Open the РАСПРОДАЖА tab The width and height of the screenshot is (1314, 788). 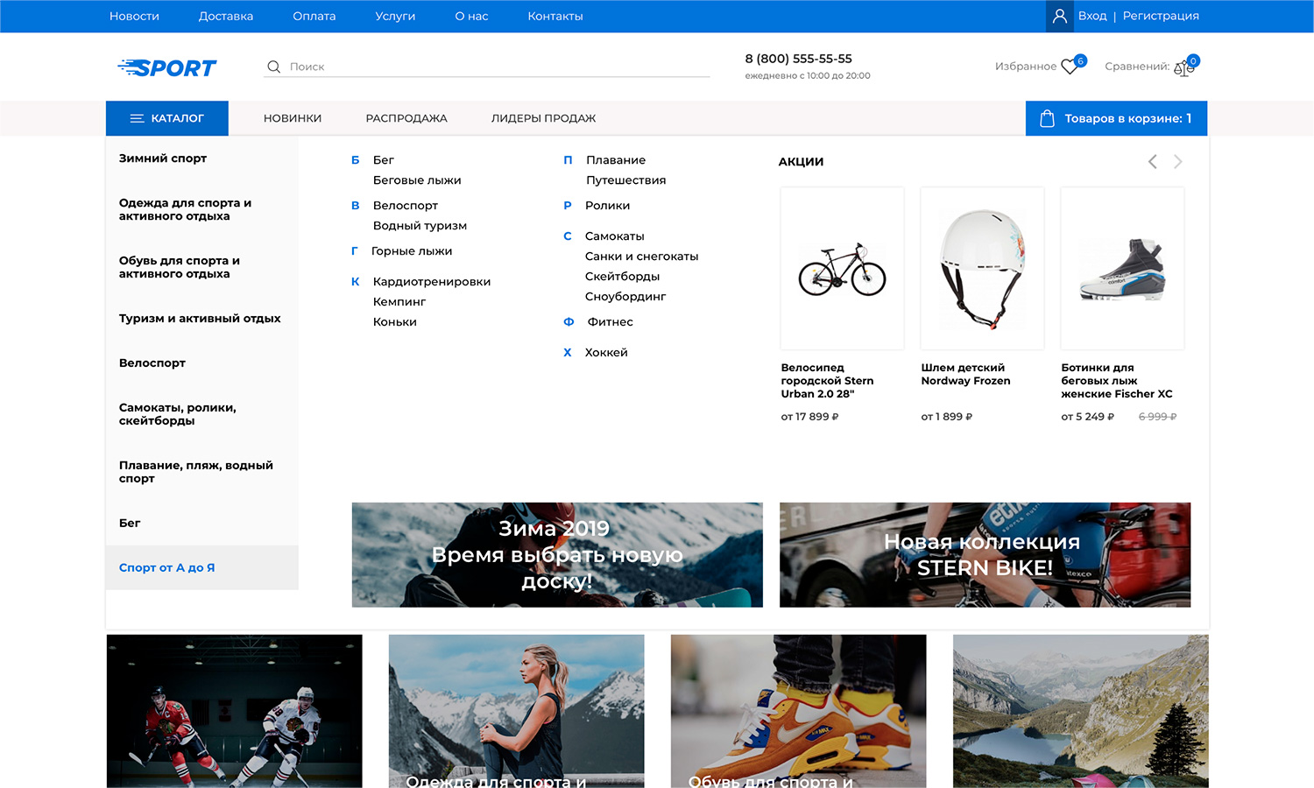[406, 118]
